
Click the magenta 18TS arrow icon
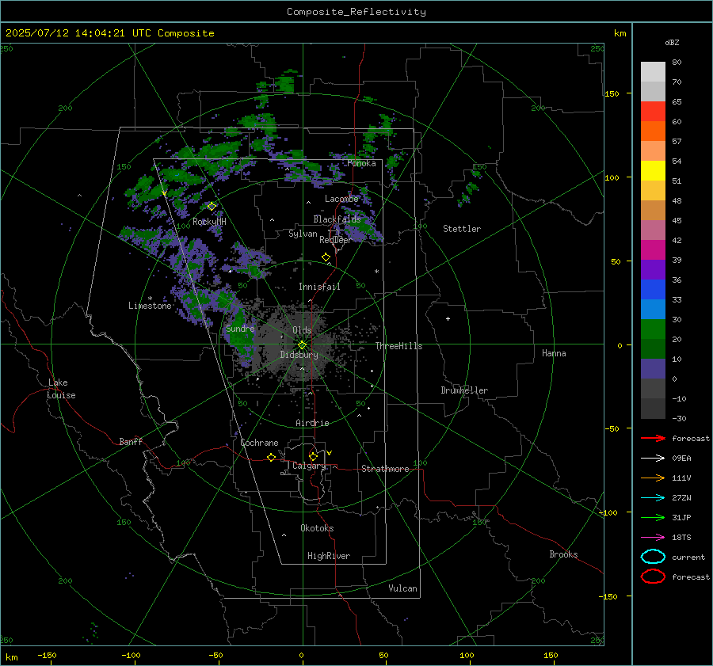click(x=653, y=538)
